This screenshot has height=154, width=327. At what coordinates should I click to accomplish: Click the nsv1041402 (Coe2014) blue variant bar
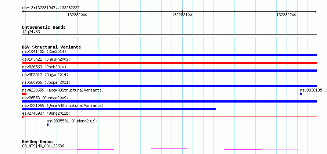(169, 55)
